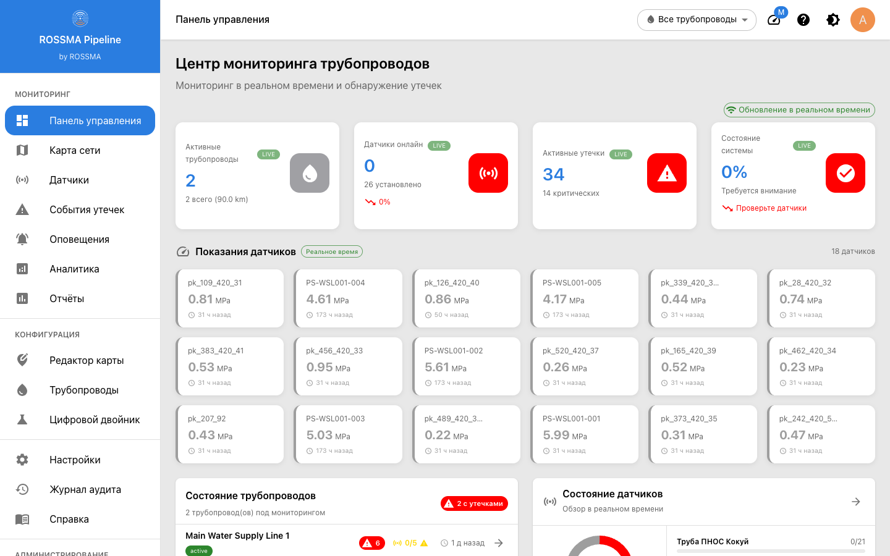
Task: Toggle dark mode with the moon icon
Action: tap(833, 20)
